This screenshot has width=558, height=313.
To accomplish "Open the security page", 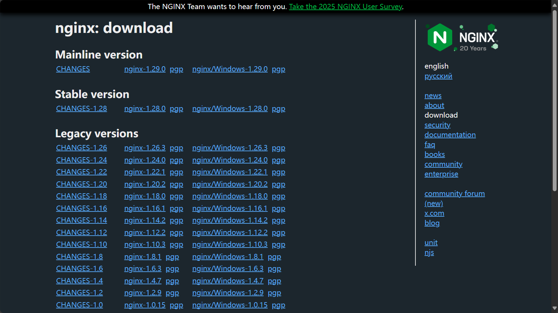I will (438, 125).
